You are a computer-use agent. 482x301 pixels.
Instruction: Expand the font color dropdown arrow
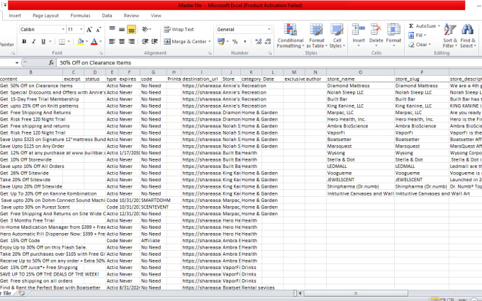point(101,42)
